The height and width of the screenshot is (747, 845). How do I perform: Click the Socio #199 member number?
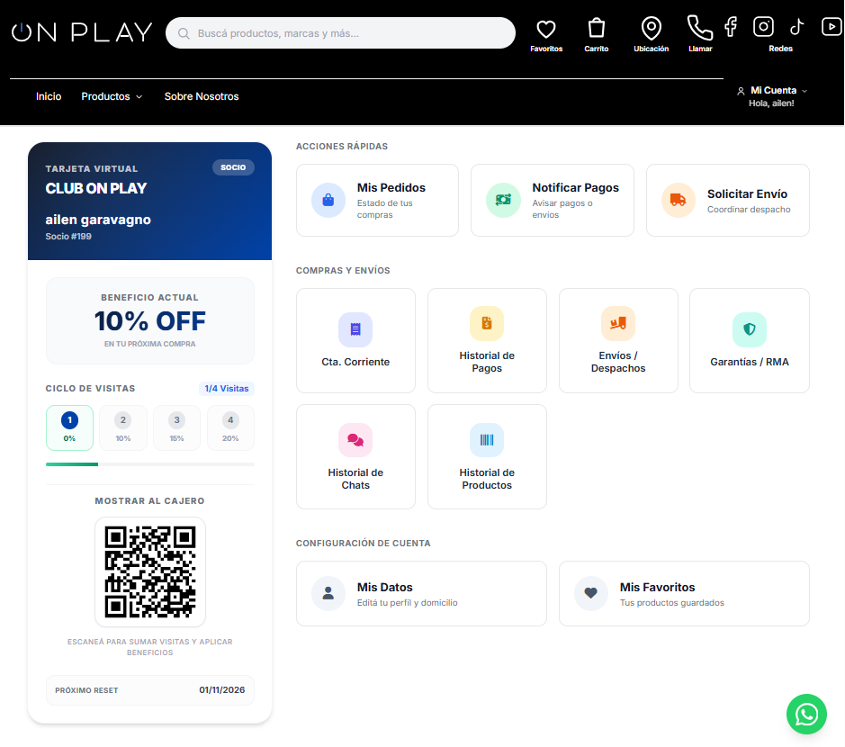click(x=68, y=237)
